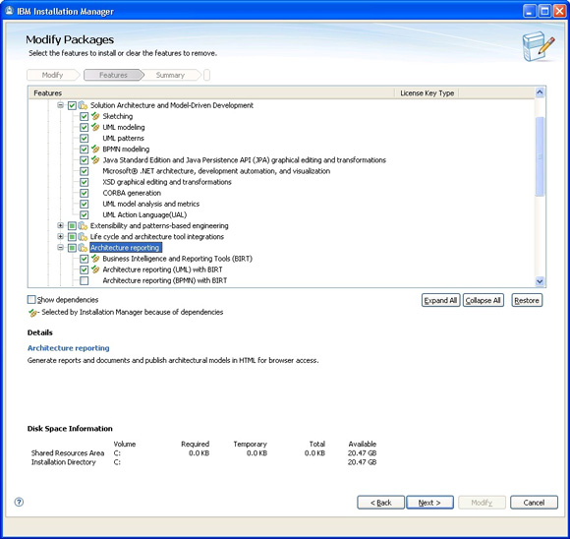
Task: Click folder icon of Solution Architecture group
Action: coord(84,105)
